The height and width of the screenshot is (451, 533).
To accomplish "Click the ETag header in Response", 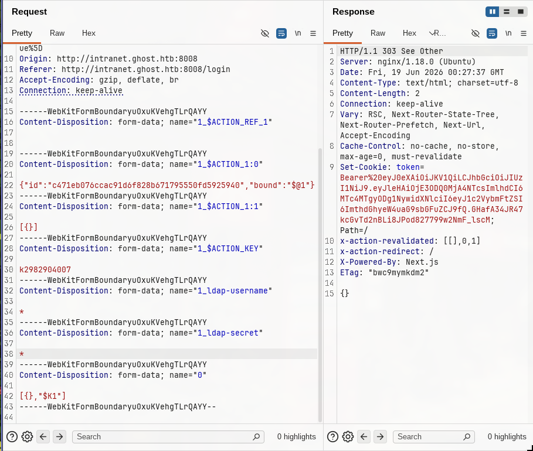I will click(x=385, y=272).
